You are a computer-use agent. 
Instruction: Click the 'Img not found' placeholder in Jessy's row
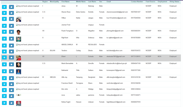point(27,6)
